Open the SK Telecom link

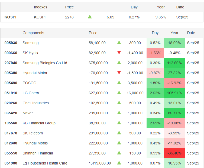pyautogui.click(x=33, y=133)
